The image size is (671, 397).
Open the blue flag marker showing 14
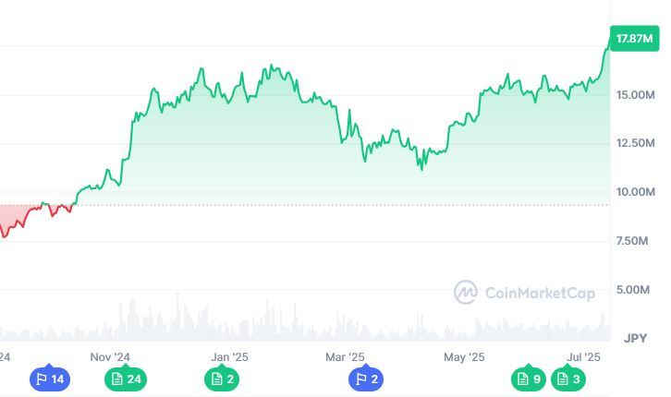(50, 379)
